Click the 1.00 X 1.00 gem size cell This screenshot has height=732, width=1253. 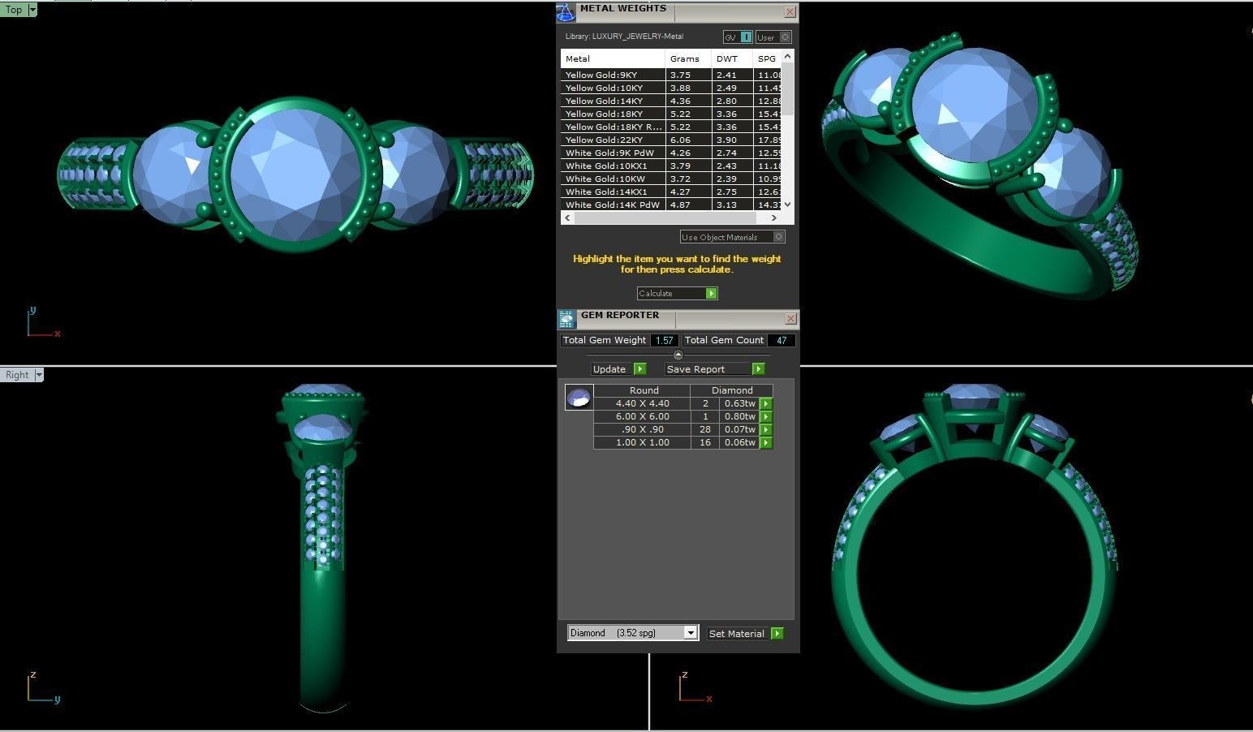(642, 442)
